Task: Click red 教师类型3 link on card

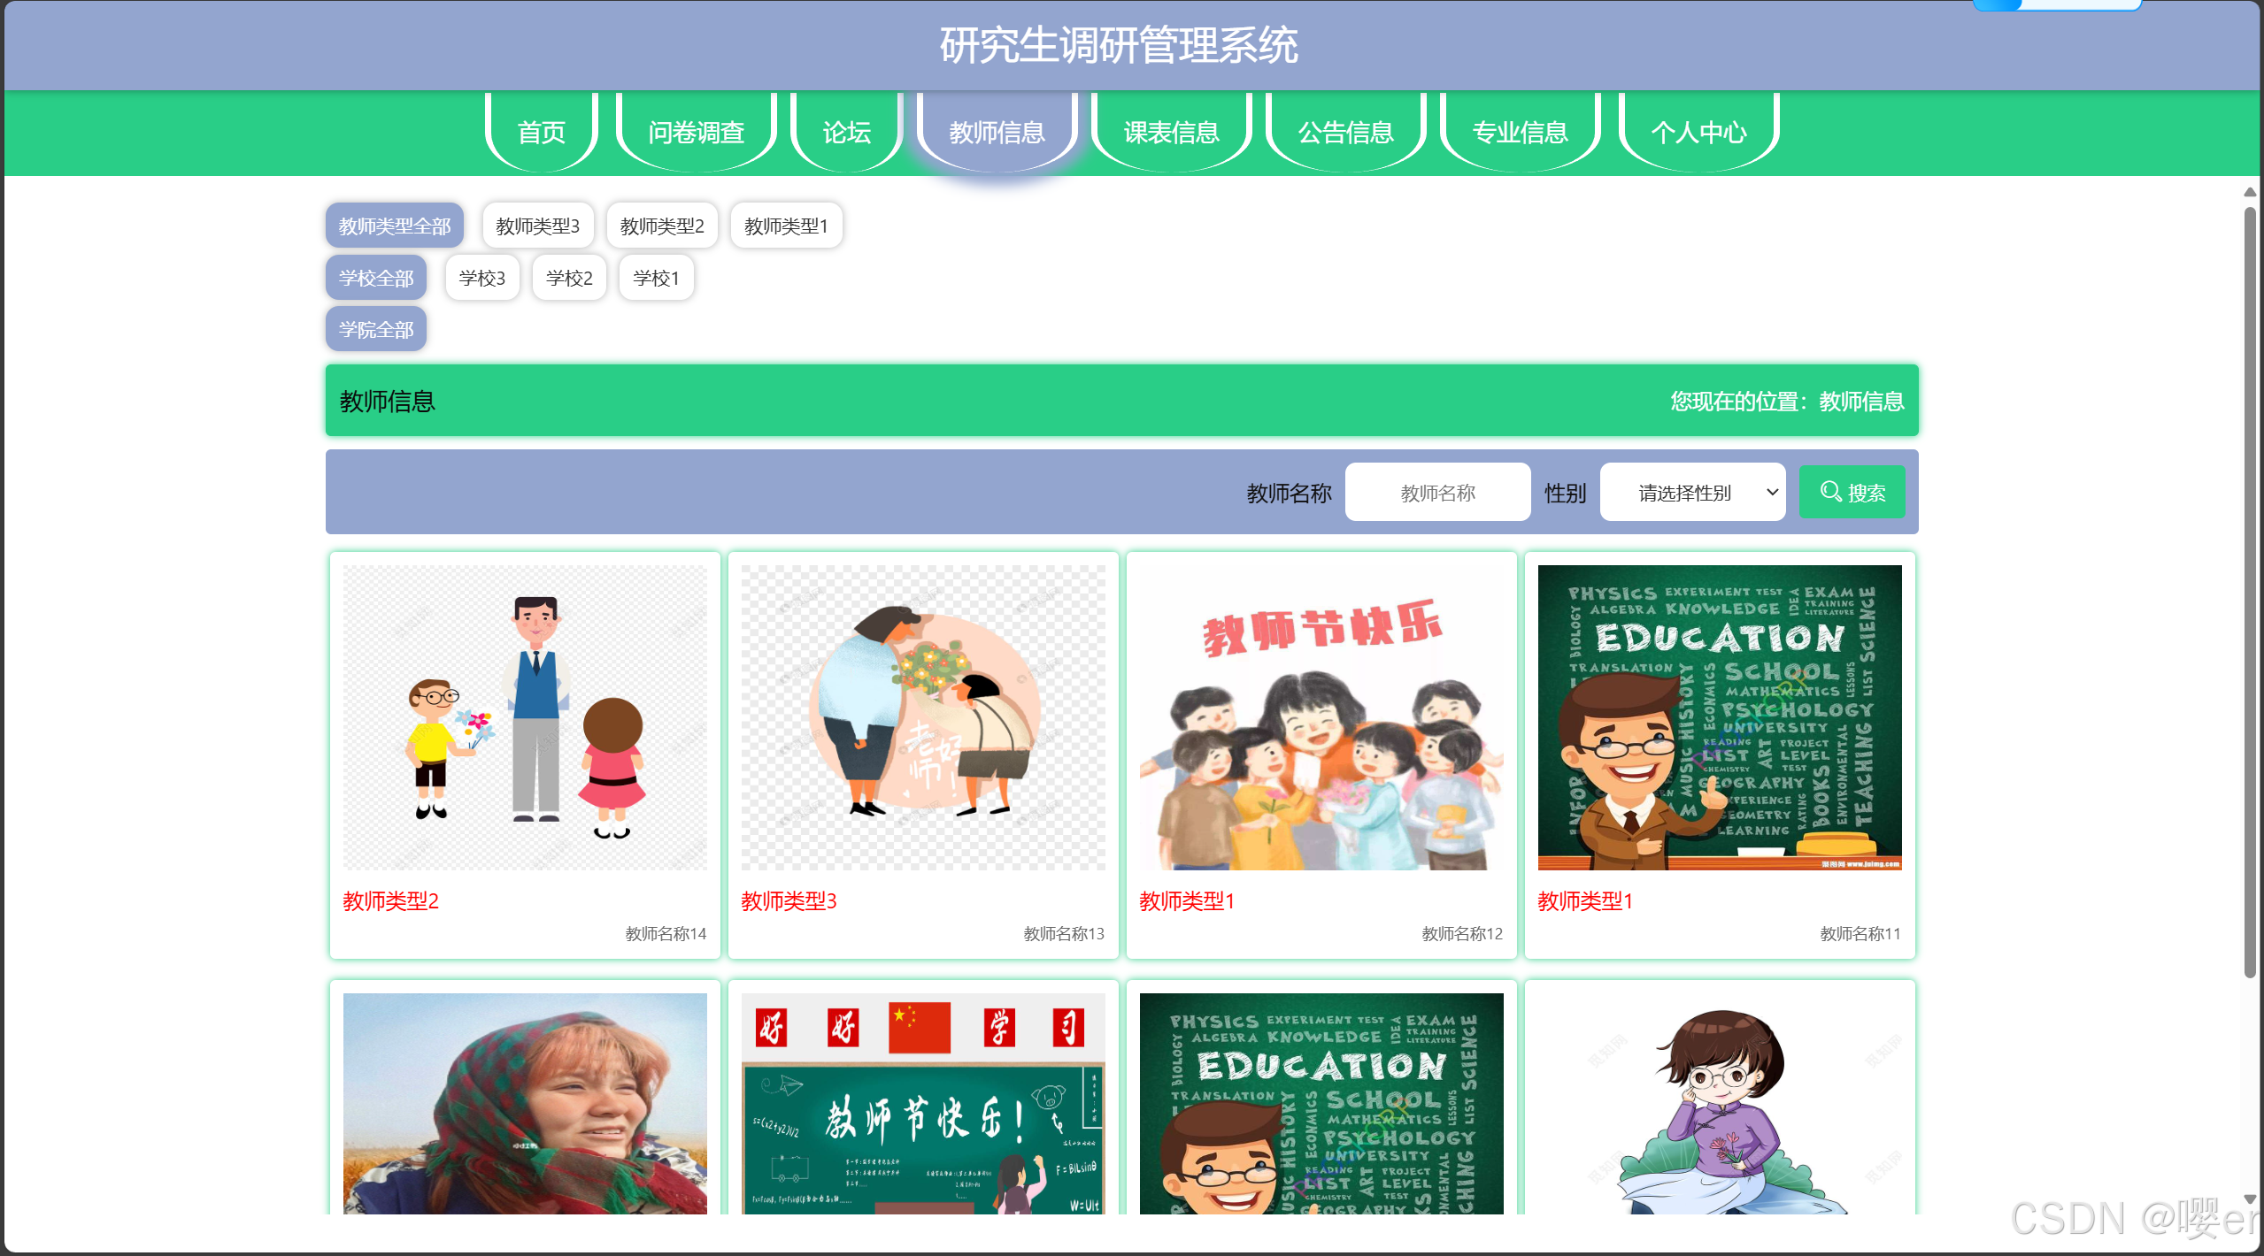Action: [x=788, y=900]
